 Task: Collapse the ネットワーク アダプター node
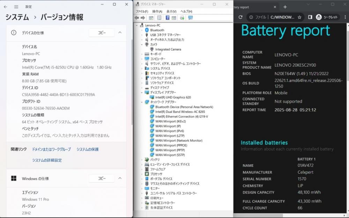point(142,102)
